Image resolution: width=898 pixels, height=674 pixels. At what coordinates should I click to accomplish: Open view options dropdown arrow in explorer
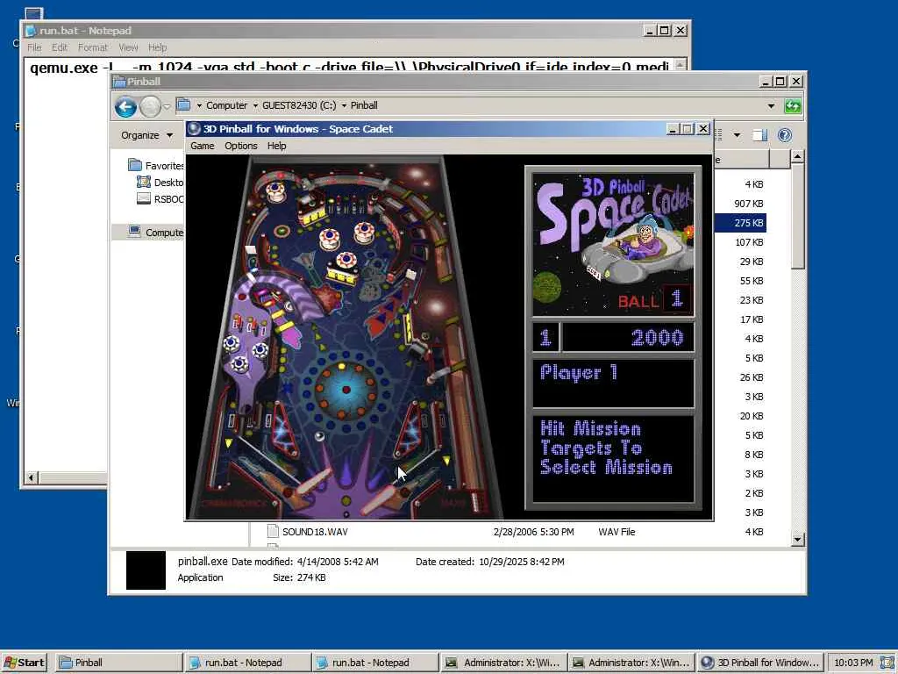coord(737,135)
